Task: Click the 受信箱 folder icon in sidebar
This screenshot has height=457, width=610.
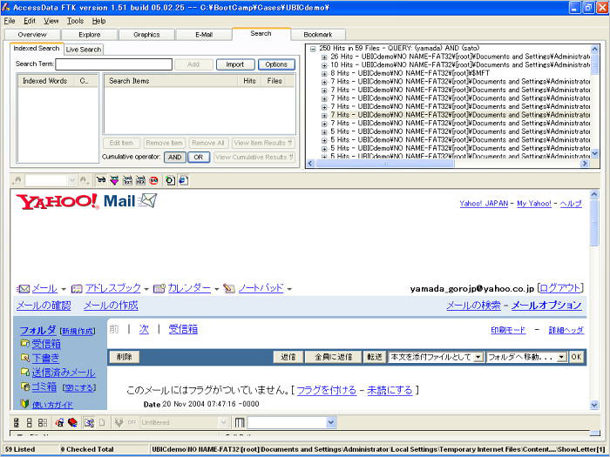Action: coord(24,344)
